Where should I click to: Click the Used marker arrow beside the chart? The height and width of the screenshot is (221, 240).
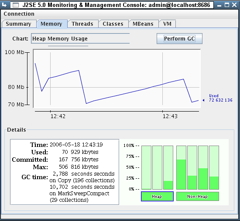[203, 100]
